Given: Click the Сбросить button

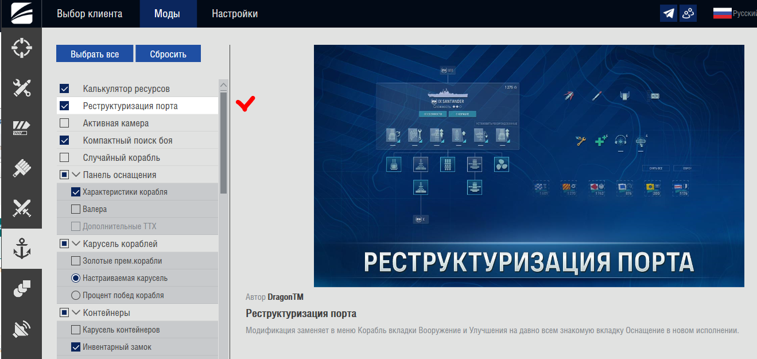Looking at the screenshot, I should coord(168,54).
